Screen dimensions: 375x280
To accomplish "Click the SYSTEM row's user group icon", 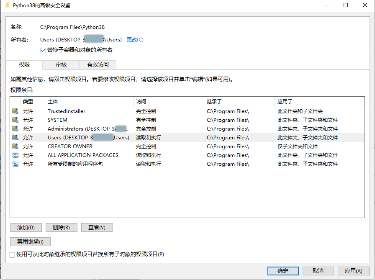I will click(x=15, y=120).
